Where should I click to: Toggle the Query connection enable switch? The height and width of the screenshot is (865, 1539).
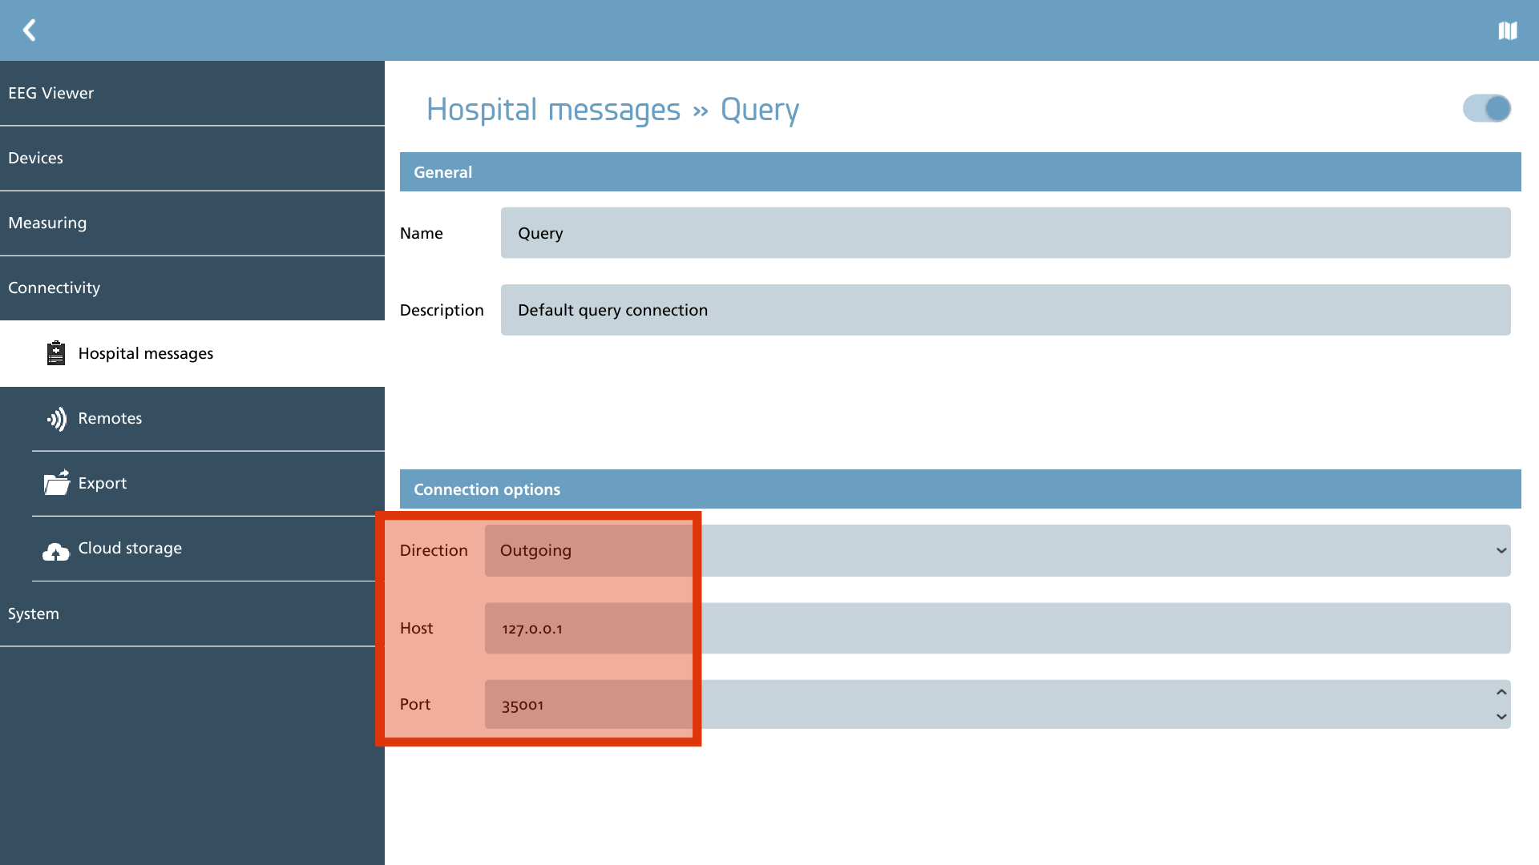(1486, 108)
